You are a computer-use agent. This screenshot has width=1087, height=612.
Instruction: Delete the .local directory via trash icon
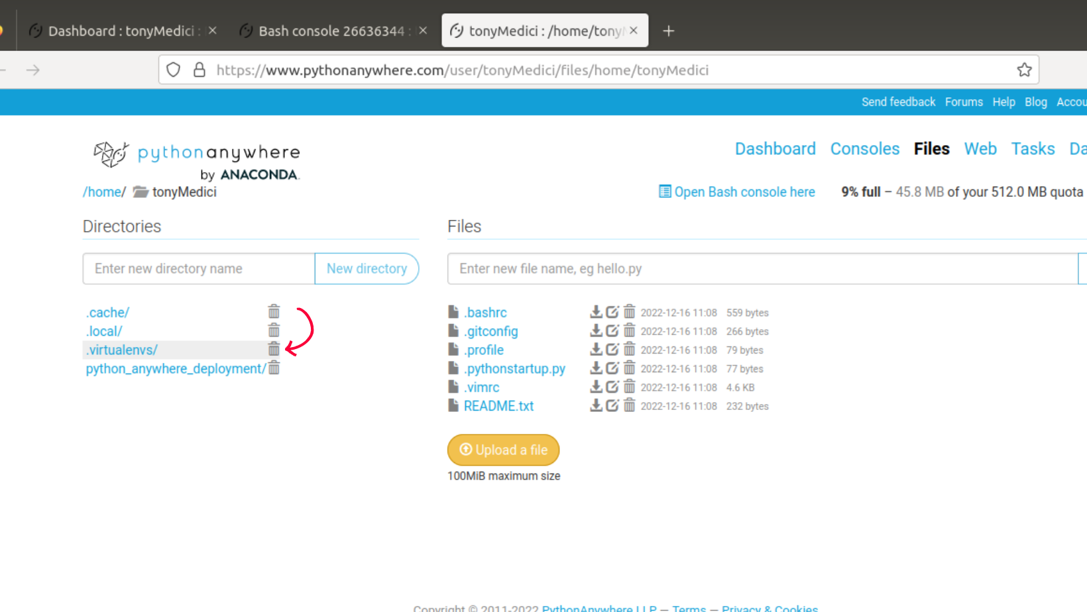pyautogui.click(x=274, y=330)
